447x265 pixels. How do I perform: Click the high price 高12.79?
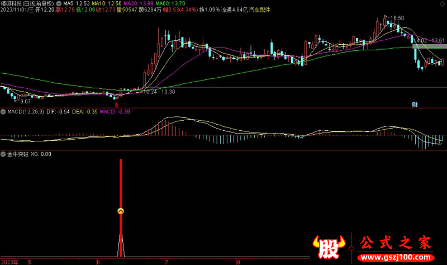(65, 10)
